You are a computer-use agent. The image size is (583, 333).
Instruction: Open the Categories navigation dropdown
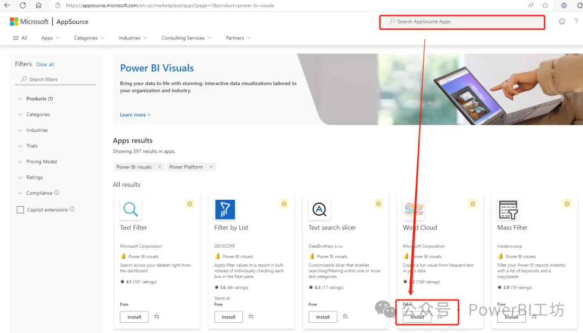pos(89,38)
